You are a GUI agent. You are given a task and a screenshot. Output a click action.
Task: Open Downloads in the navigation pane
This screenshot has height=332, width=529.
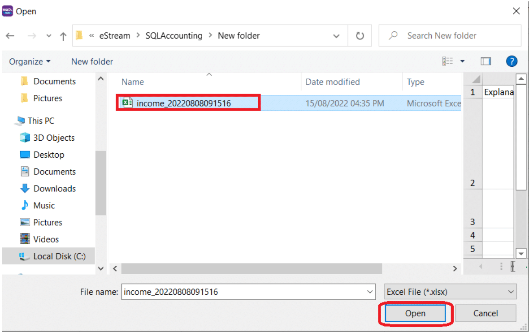coord(54,189)
